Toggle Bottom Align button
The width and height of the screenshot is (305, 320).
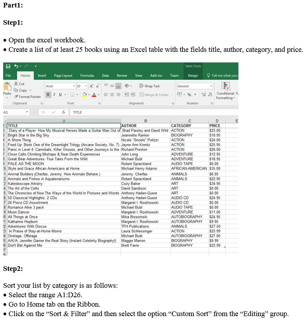point(118,86)
